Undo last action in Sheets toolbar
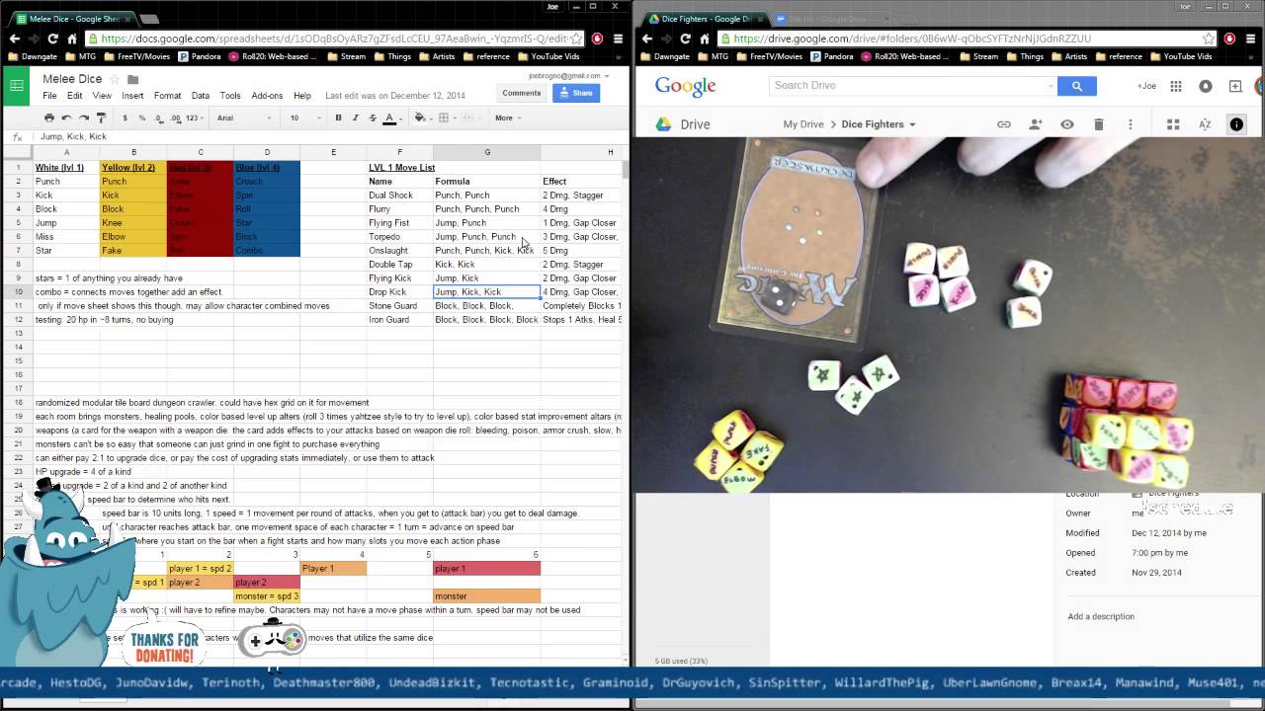This screenshot has height=711, width=1265. (x=66, y=118)
